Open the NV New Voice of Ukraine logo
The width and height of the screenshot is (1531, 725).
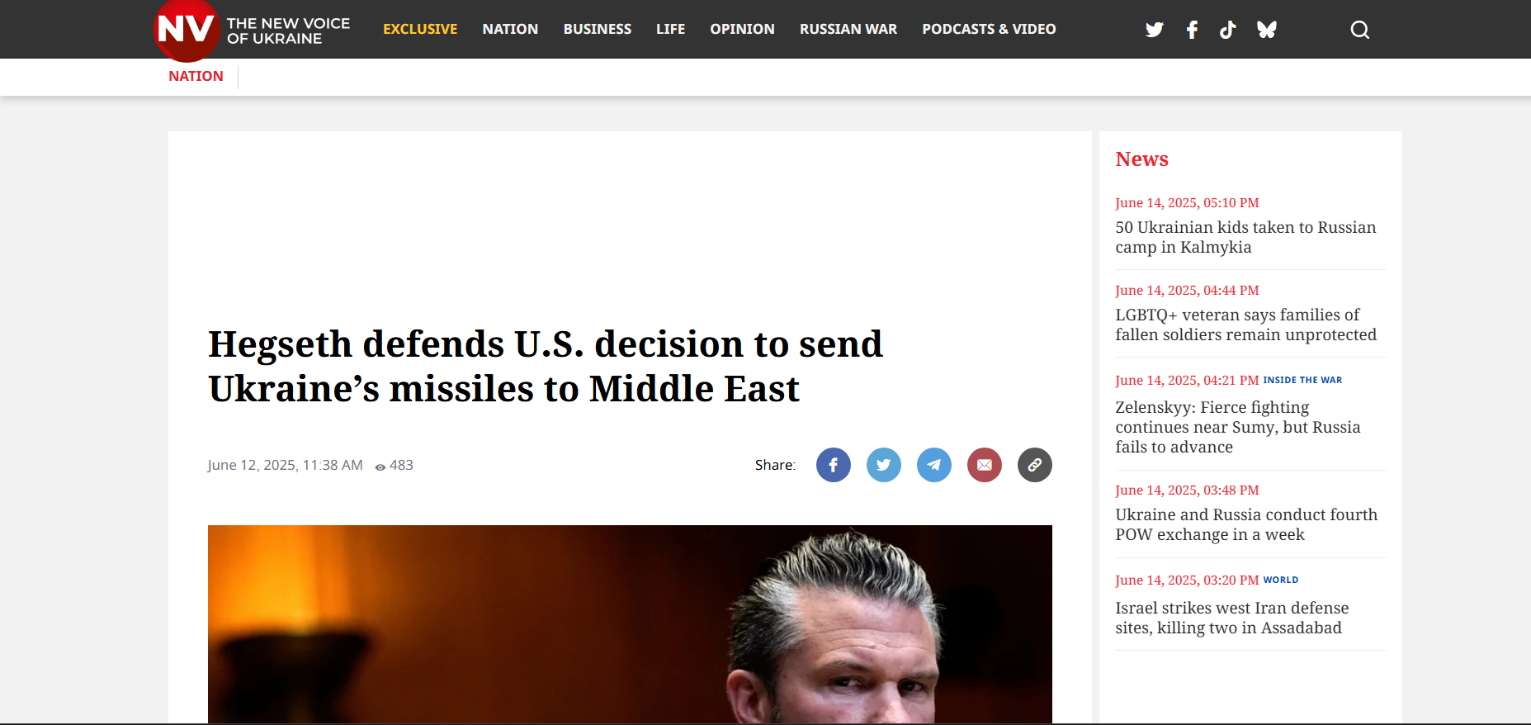coord(253,31)
